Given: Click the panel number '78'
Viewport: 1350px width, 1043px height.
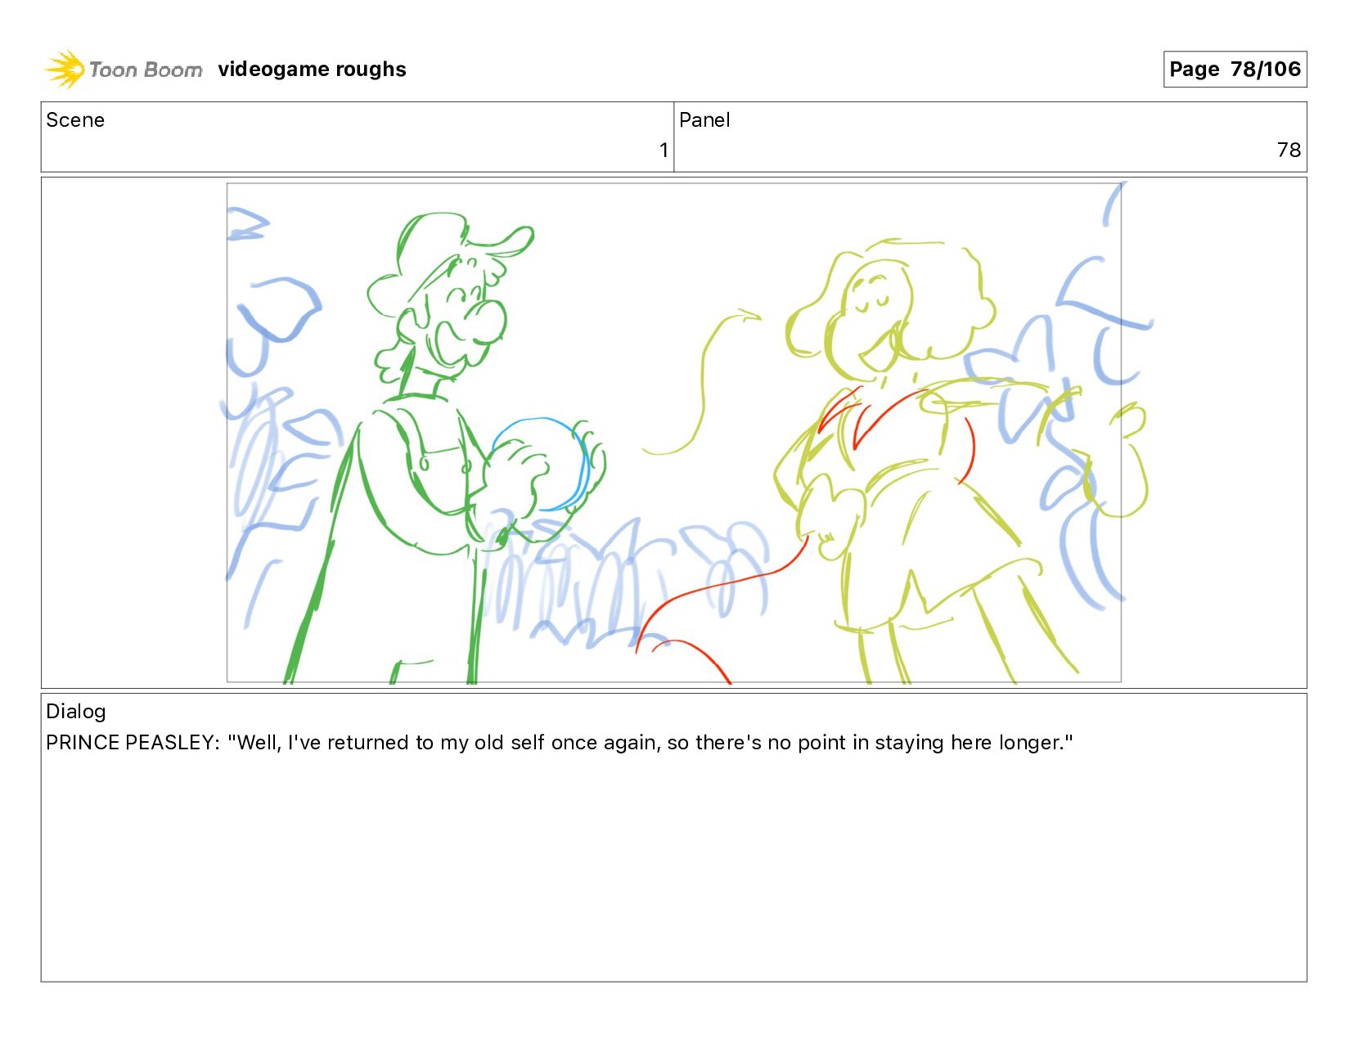Looking at the screenshot, I should (x=1289, y=151).
